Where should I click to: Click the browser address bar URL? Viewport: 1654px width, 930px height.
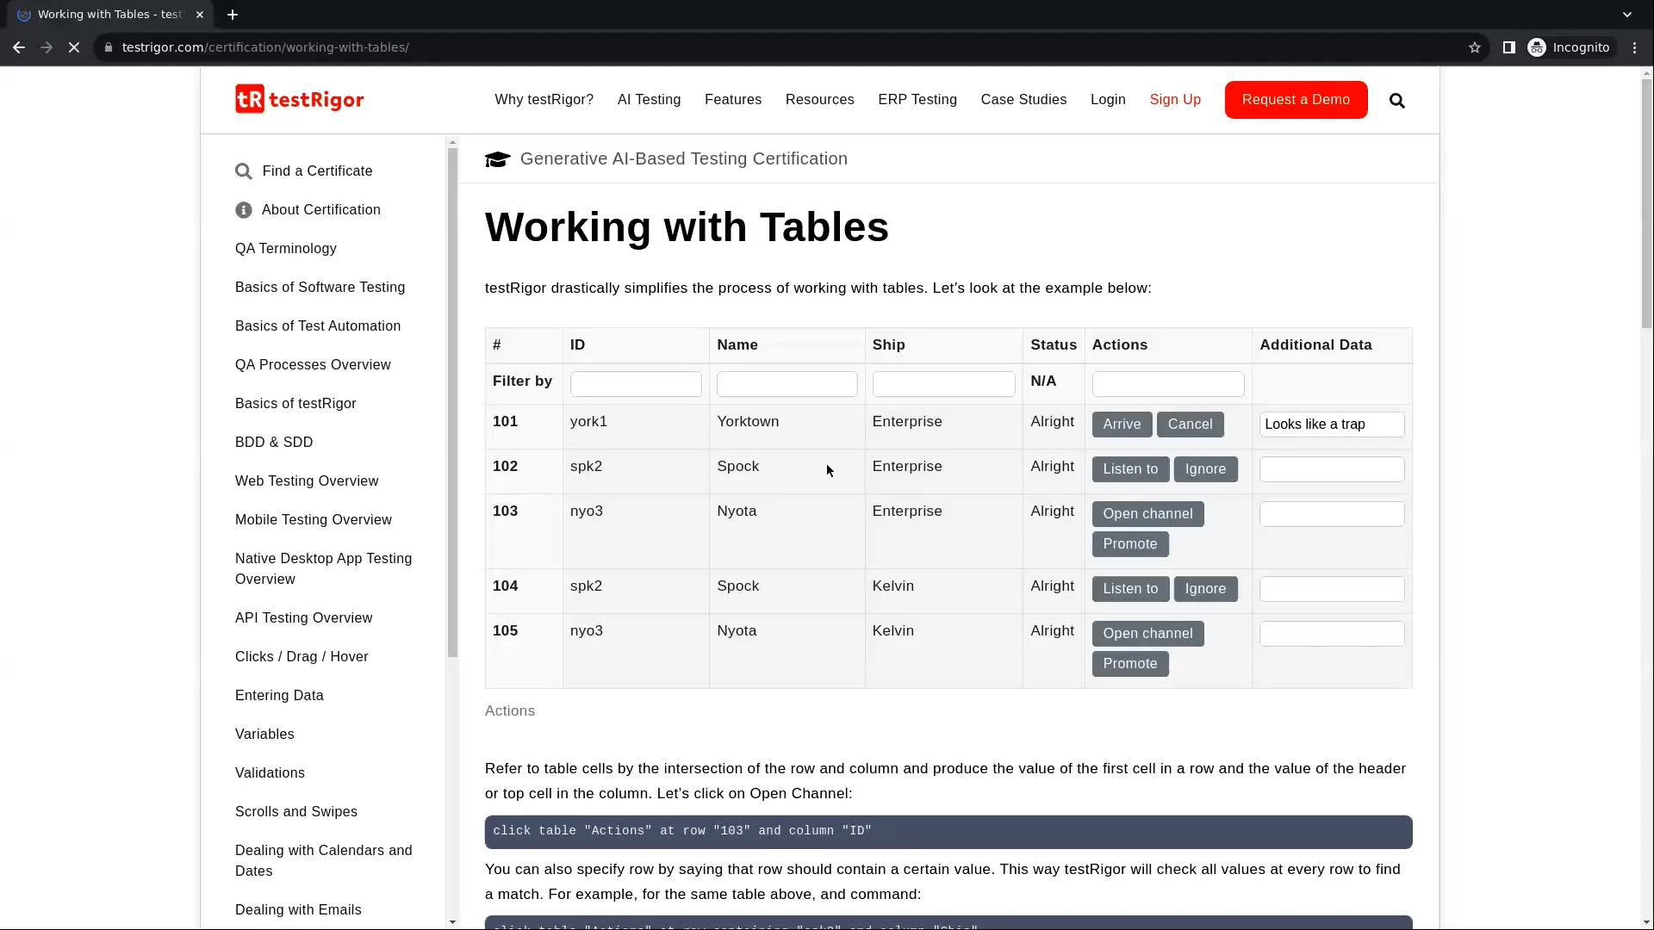pyautogui.click(x=265, y=47)
